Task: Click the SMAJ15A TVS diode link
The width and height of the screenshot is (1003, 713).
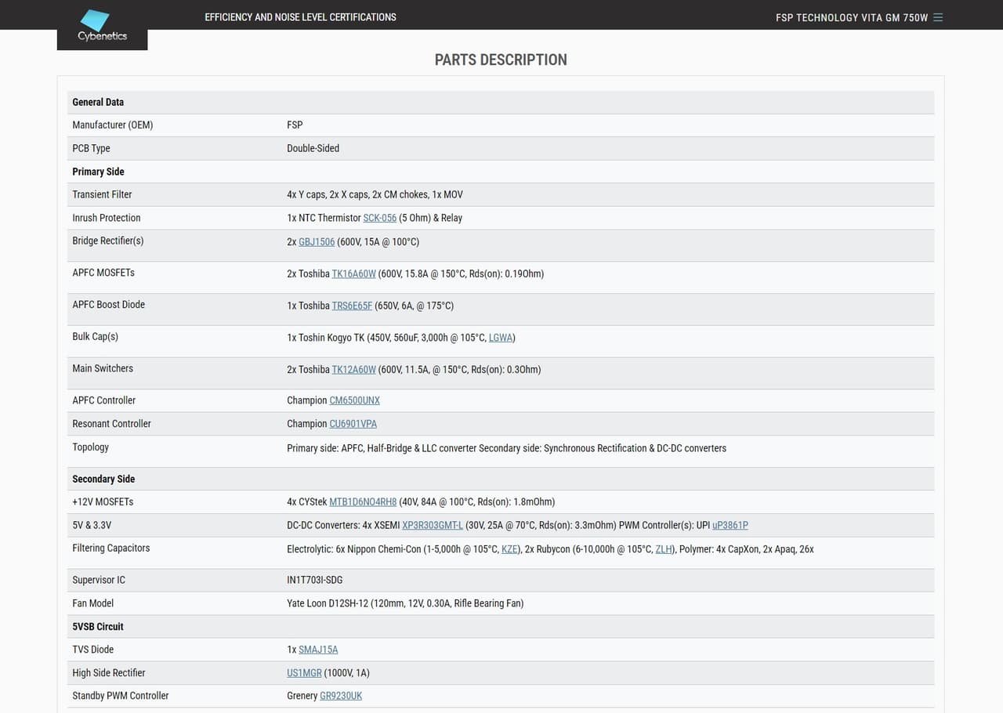Action: (x=318, y=650)
